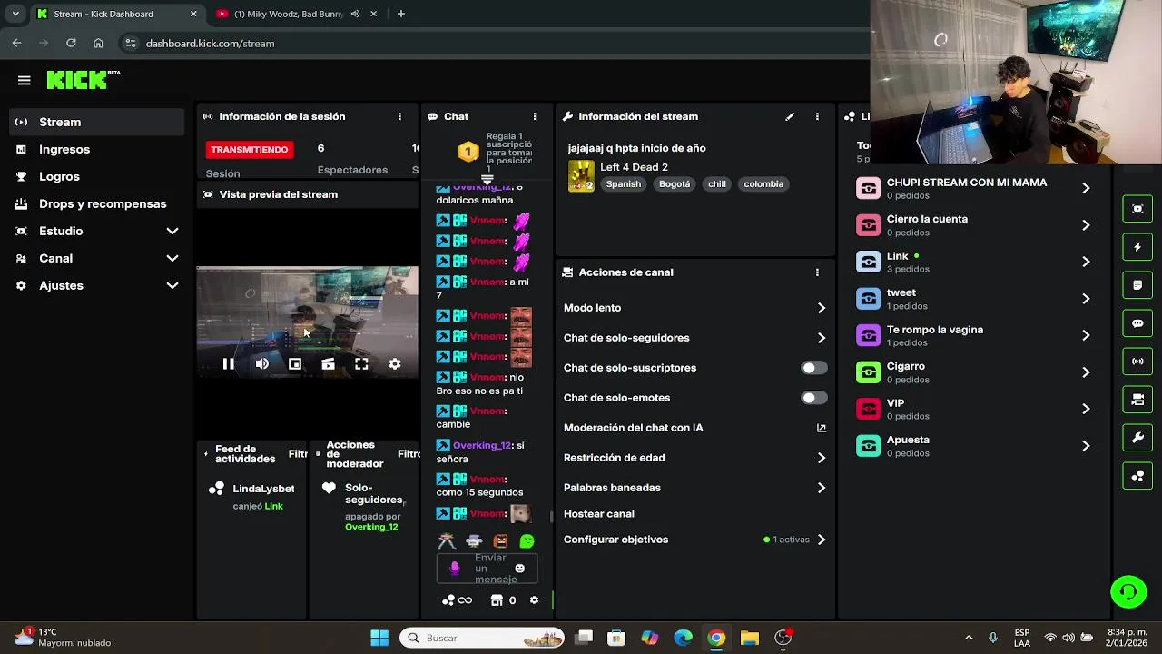Click the colombia tag chip
Image resolution: width=1162 pixels, height=654 pixels.
click(763, 184)
